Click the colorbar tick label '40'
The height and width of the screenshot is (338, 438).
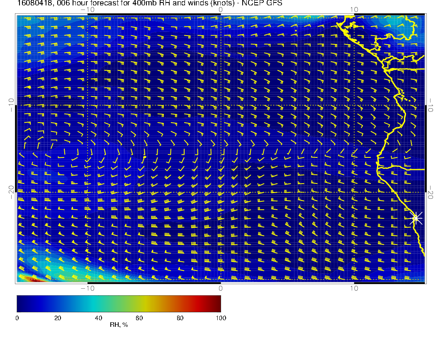coord(98,318)
